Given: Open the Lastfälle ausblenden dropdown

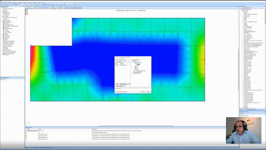Looking at the screenshot, I should 125,84.
